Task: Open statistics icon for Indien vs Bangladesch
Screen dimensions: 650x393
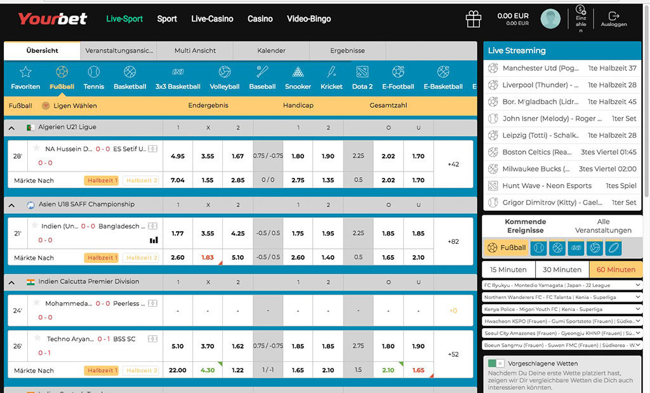Action: click(154, 240)
